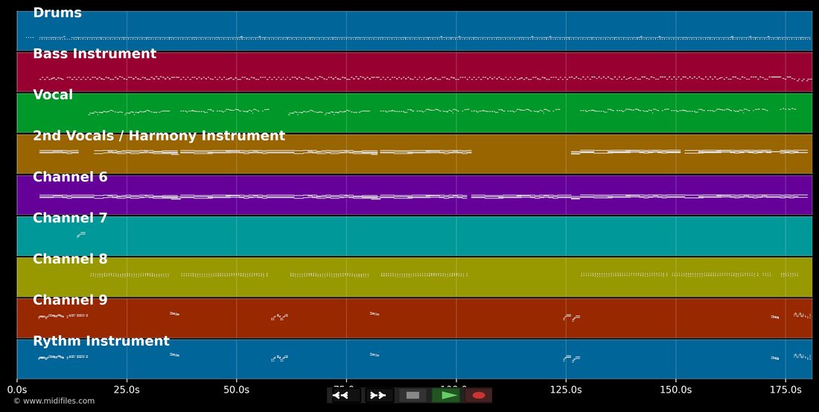Click the 125.0s time axis label
The width and height of the screenshot is (819, 412).
click(566, 390)
